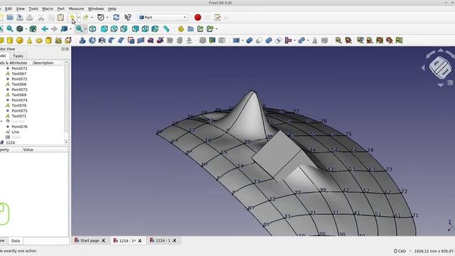
Task: Open the View menu
Action: coord(21,9)
